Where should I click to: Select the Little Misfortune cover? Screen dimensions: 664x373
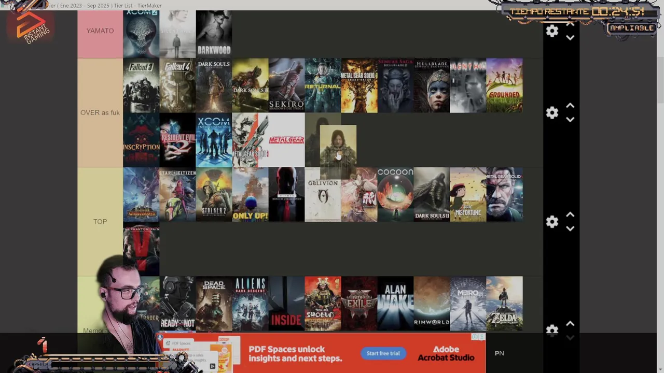coord(468,194)
